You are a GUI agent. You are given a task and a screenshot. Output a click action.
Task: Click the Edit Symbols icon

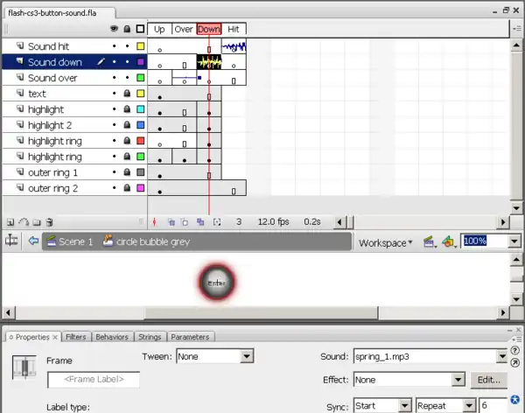(447, 241)
